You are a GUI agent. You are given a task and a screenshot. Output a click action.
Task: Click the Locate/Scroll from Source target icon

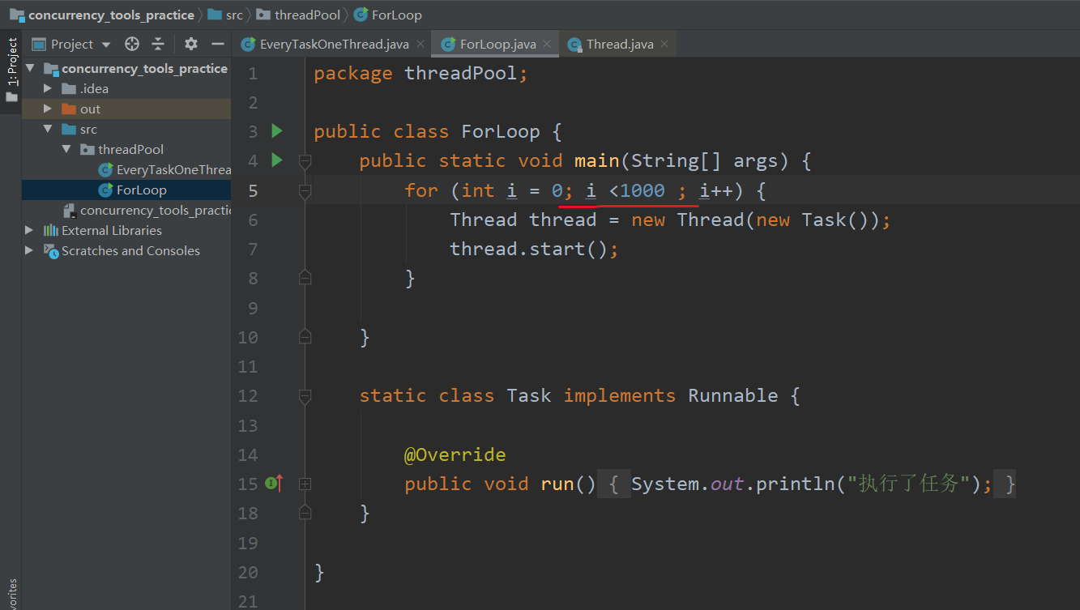coord(132,44)
